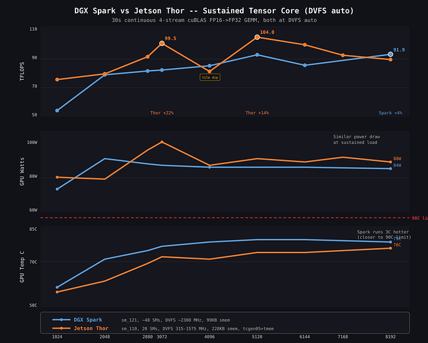Click the DGX Spark legend entry
The height and width of the screenshot is (343, 428).
[77, 320]
